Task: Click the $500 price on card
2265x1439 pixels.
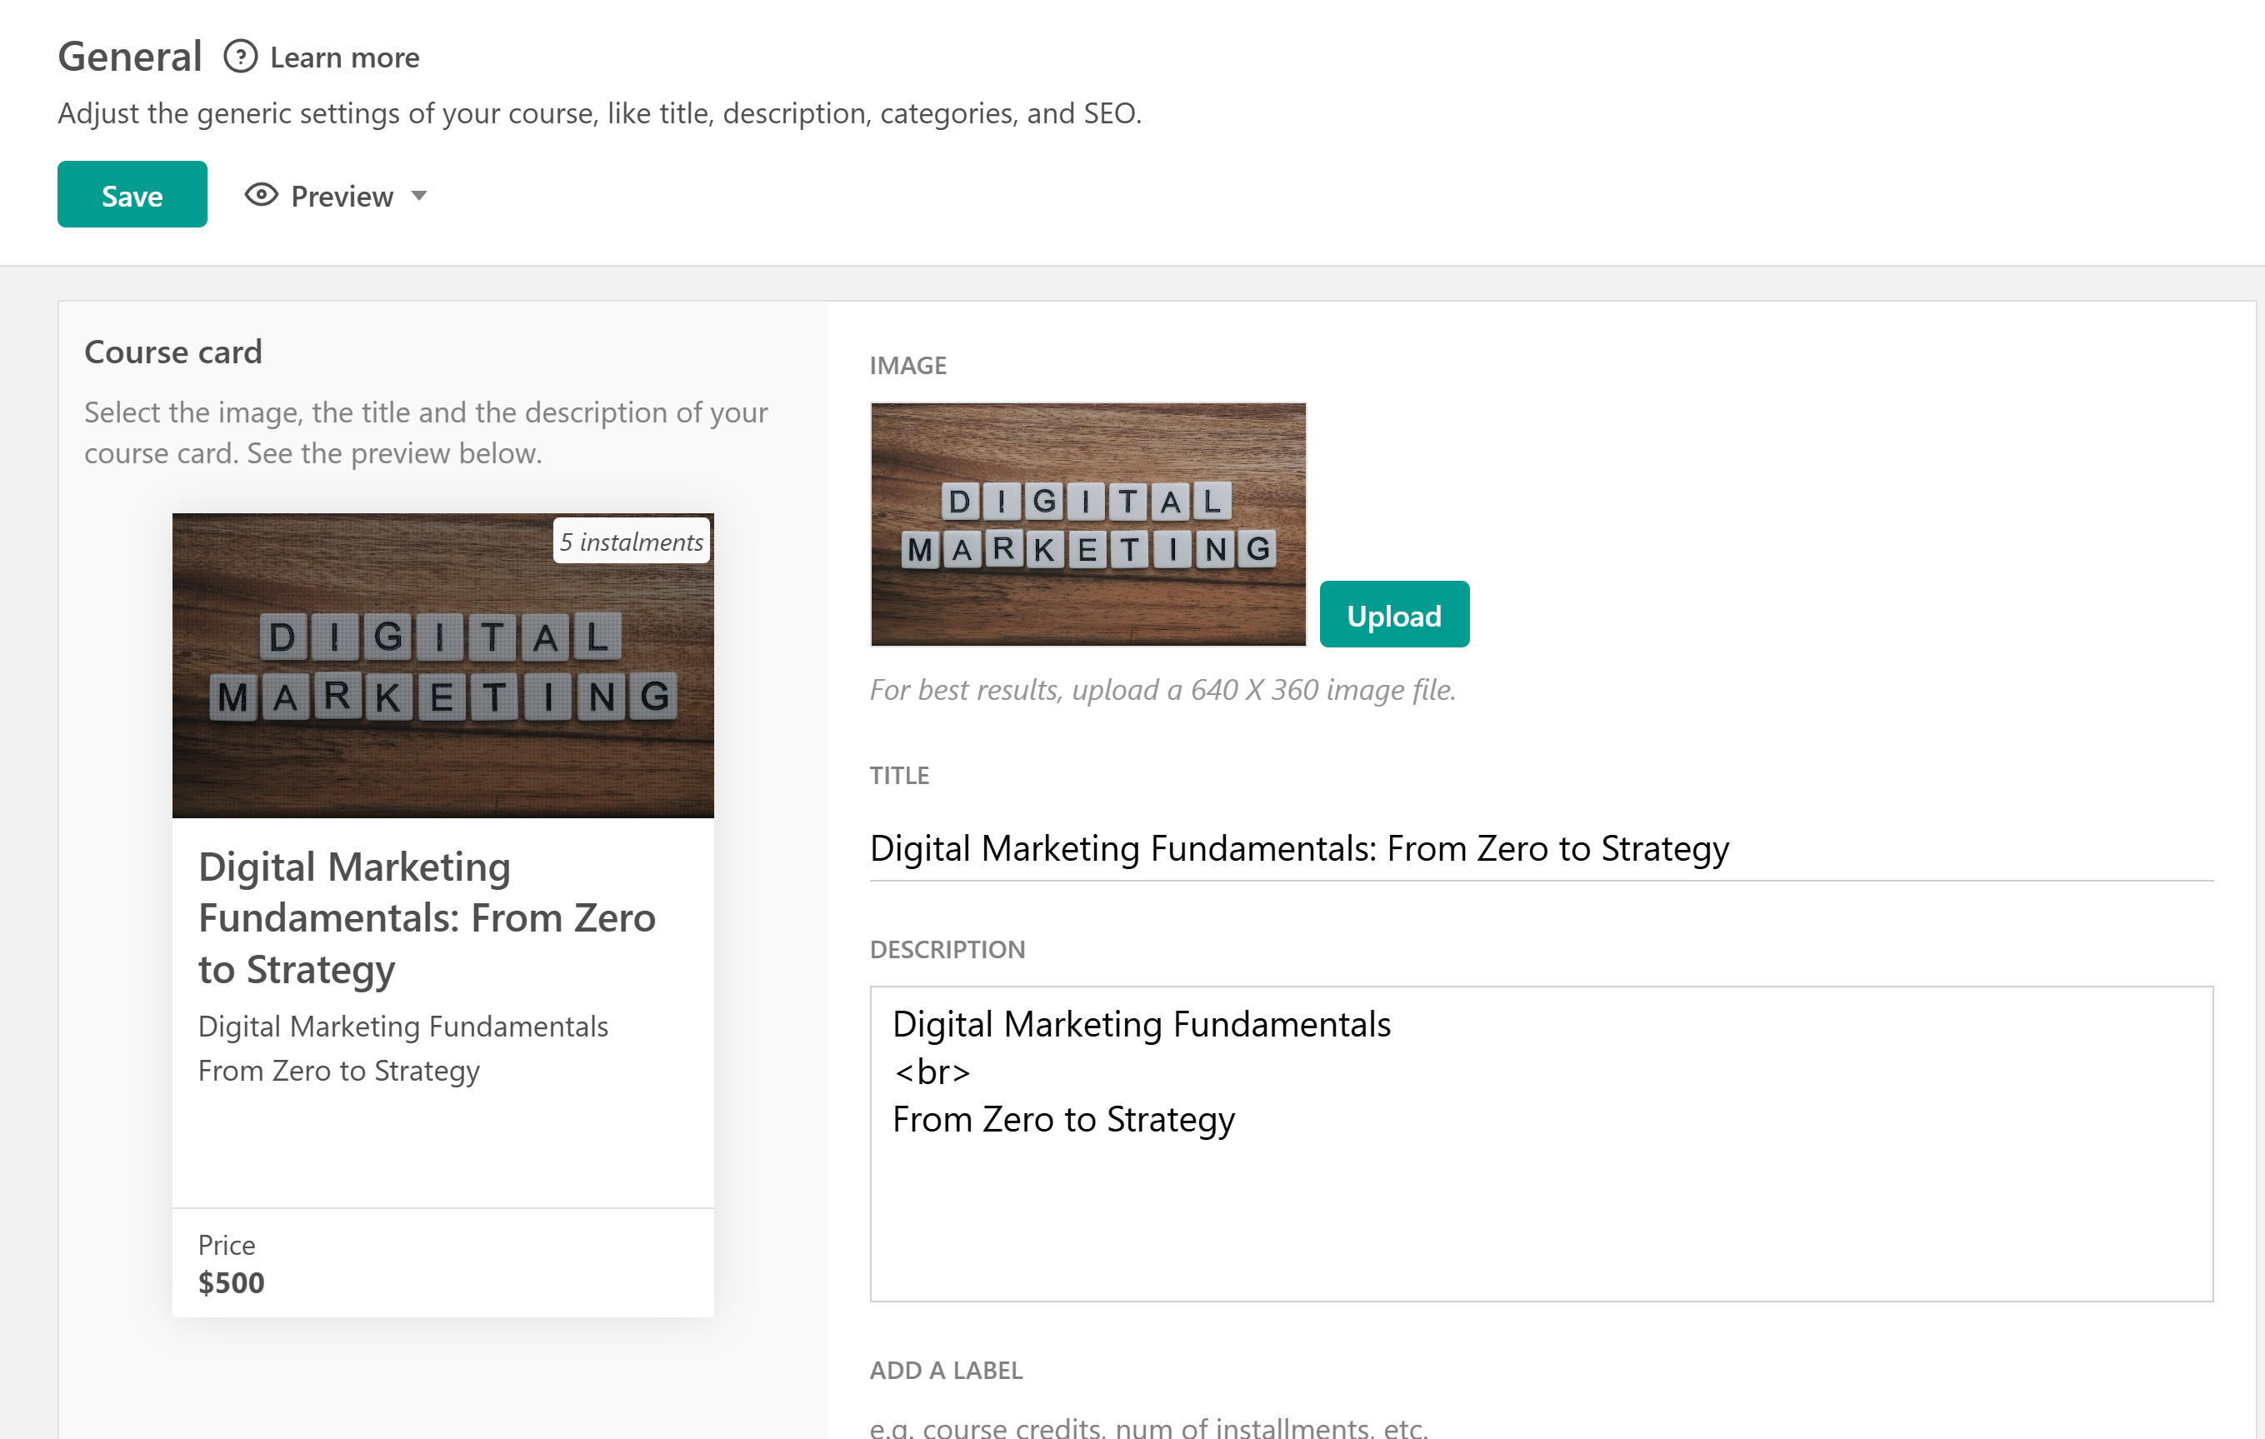Action: 232,1283
